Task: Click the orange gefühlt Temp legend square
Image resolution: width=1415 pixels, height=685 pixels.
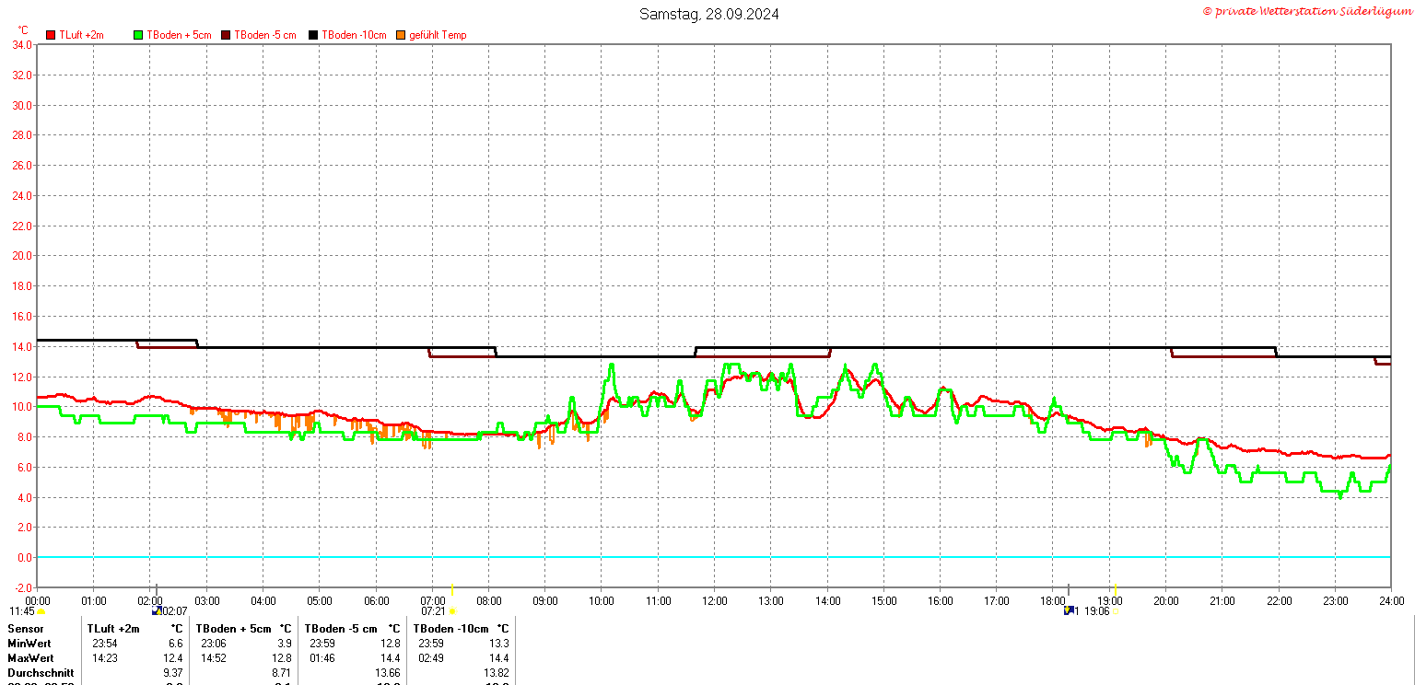Action: pyautogui.click(x=401, y=35)
